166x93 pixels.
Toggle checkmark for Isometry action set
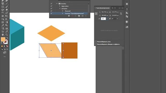[51, 4]
